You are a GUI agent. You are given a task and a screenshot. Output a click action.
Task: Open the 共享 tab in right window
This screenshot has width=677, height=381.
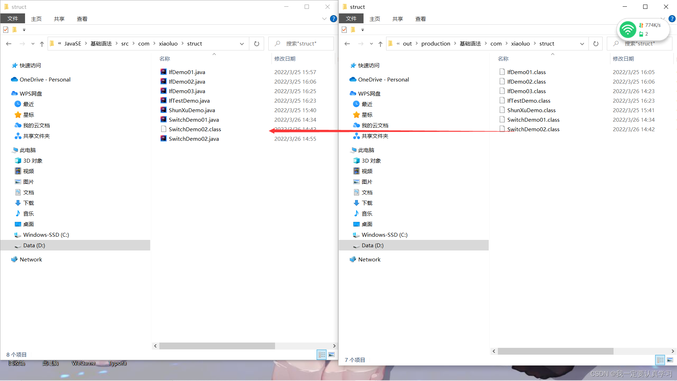397,19
